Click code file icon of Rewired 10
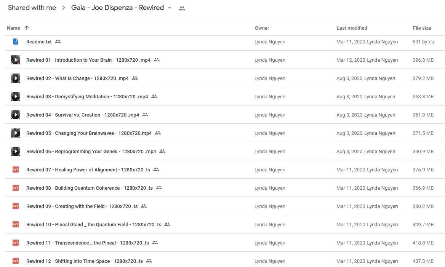 (16, 224)
